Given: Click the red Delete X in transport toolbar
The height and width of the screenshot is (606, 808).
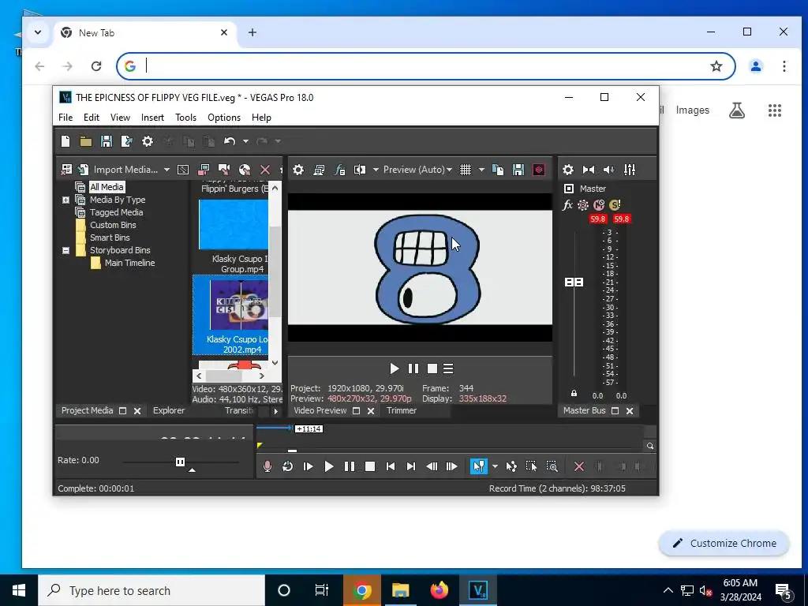Looking at the screenshot, I should (579, 466).
